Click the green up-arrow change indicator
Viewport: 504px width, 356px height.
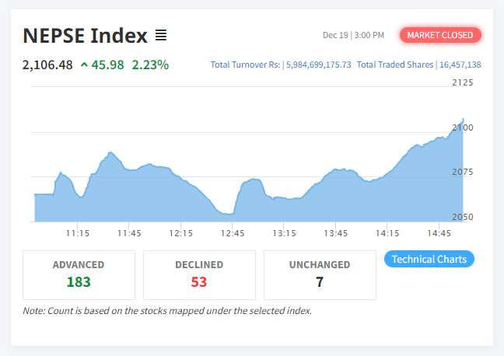[84, 65]
